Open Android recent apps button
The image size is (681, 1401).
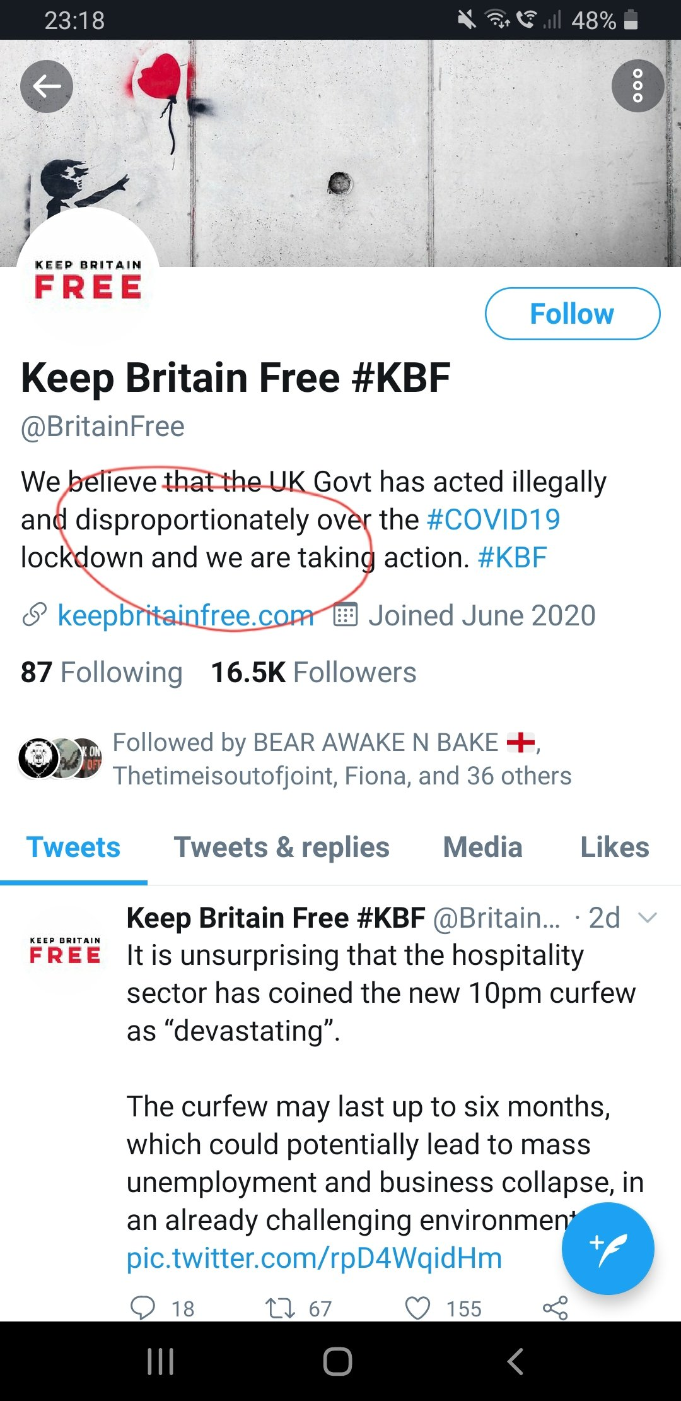tap(160, 1361)
